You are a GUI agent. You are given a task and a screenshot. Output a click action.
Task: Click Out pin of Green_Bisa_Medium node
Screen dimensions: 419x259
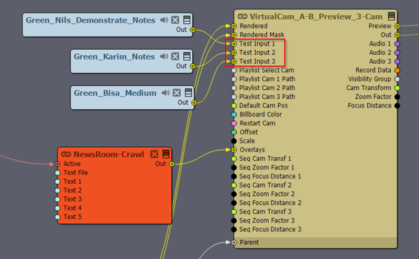pos(194,102)
